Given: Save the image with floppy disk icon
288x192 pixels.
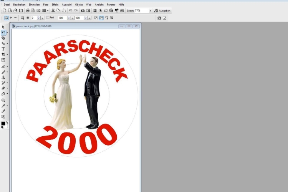Looking at the screenshot, I should click(x=21, y=10).
